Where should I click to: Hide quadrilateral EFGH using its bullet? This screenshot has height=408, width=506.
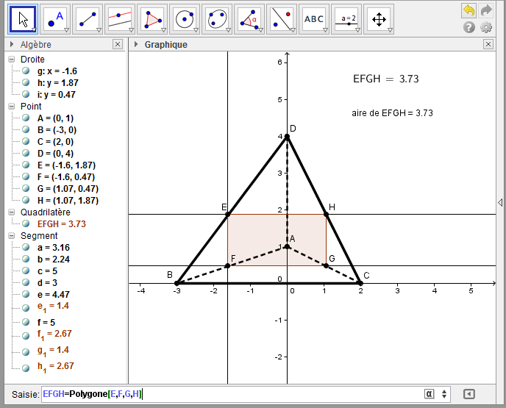coord(26,224)
